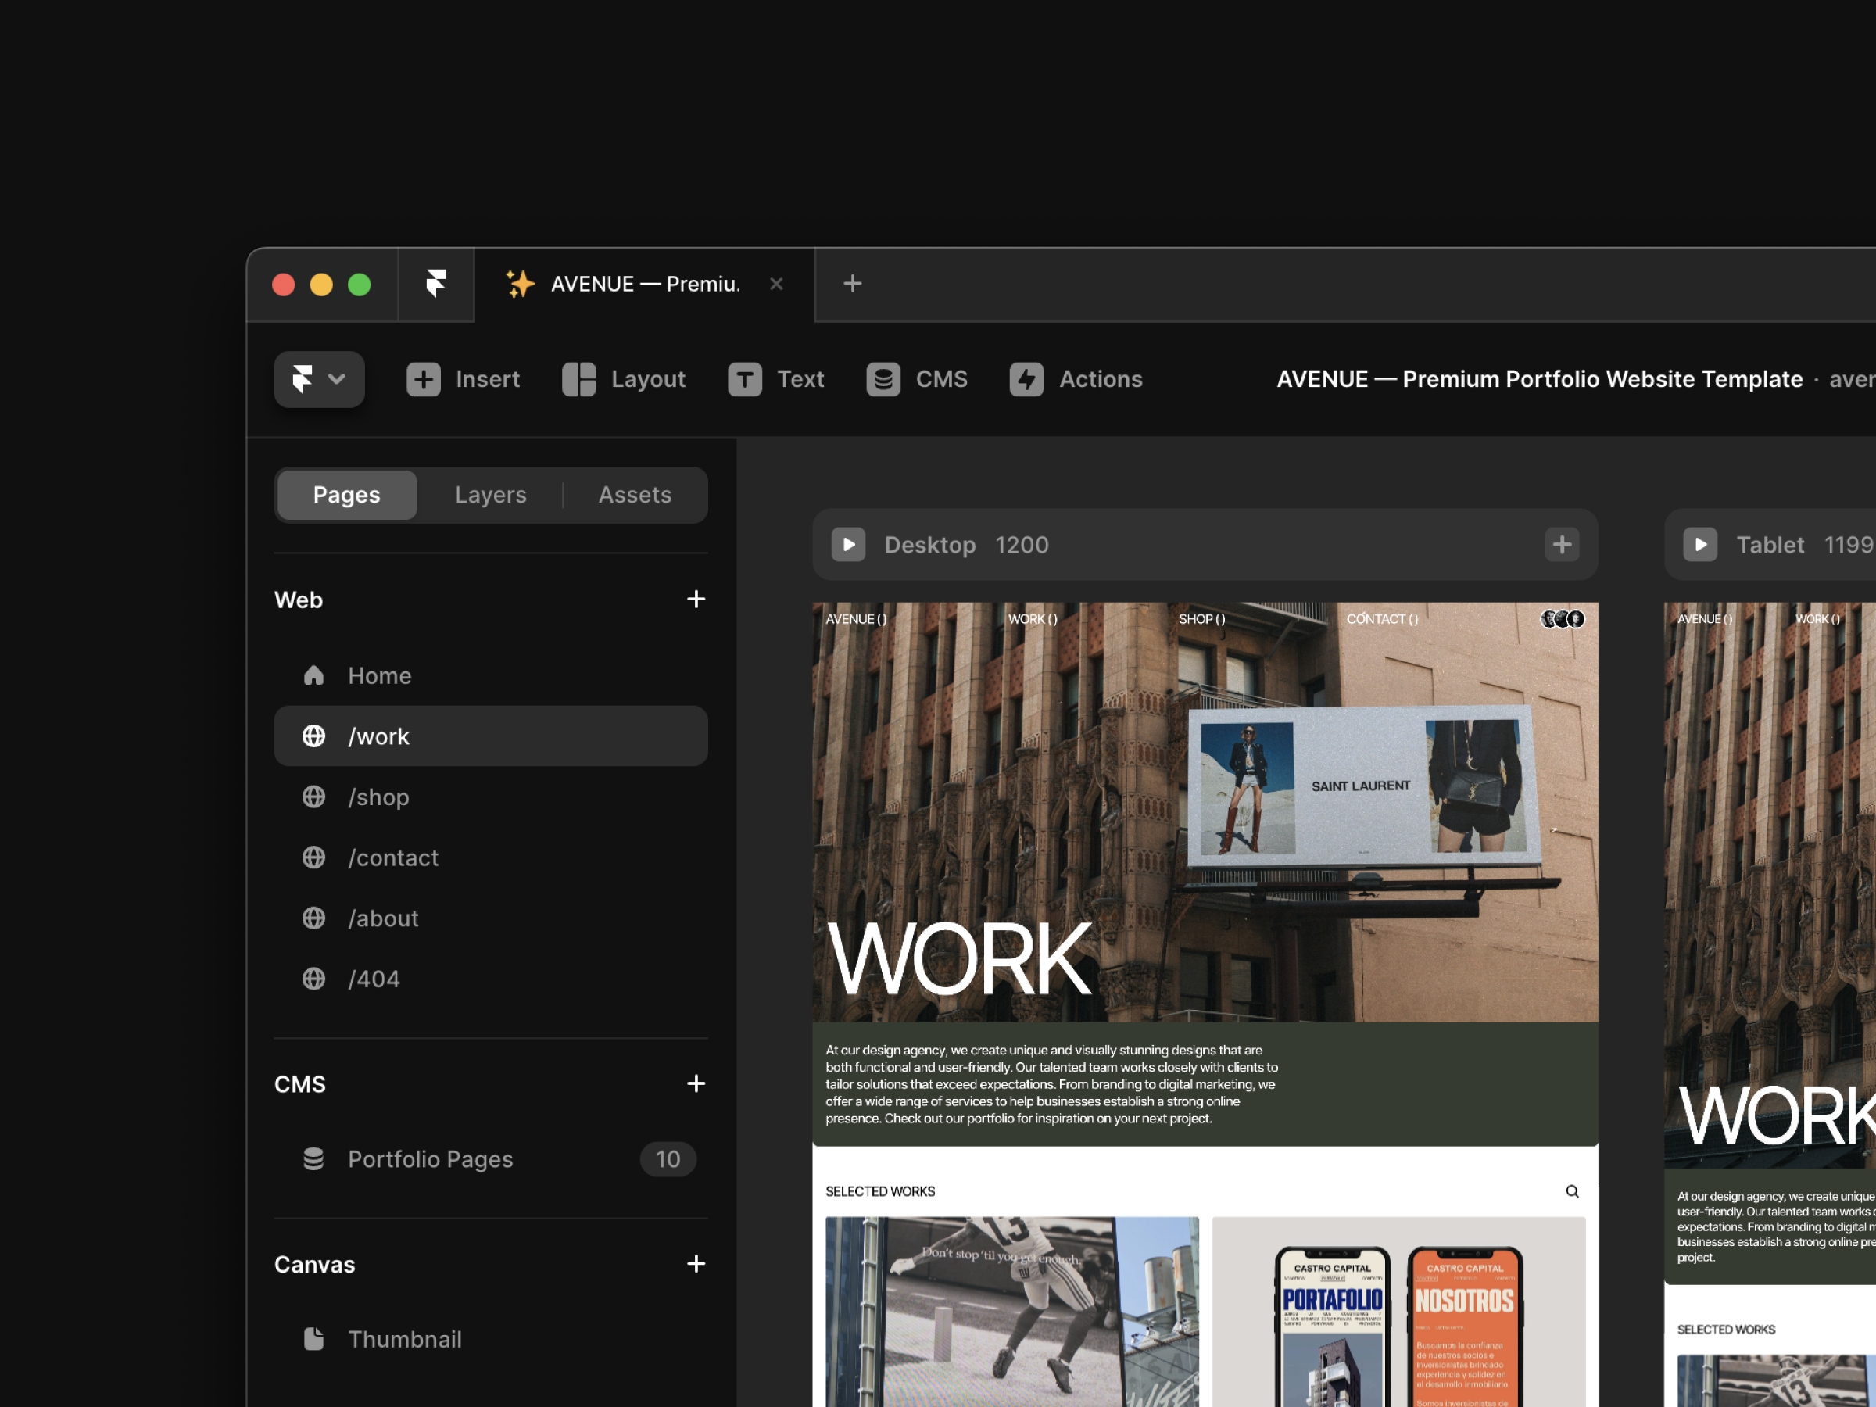Click the Text T icon

pos(745,379)
